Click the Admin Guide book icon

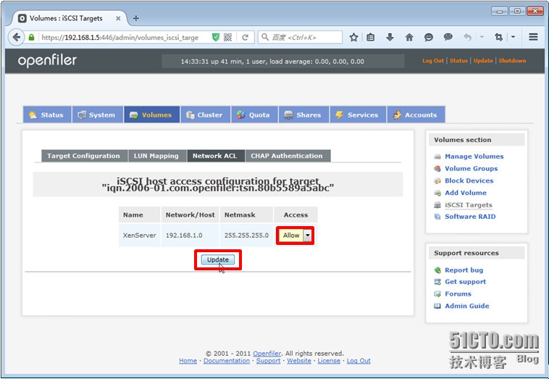(x=437, y=306)
